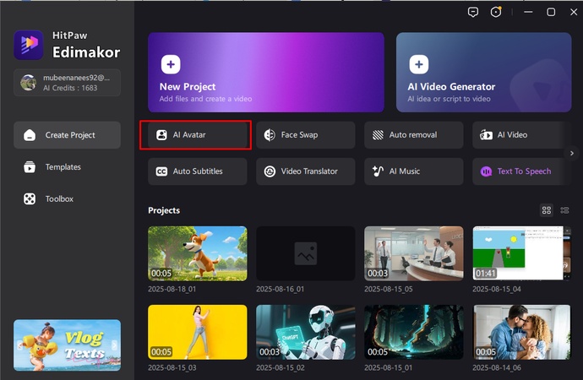Click the project name 2025-08-18_01
The height and width of the screenshot is (380, 583).
[172, 289]
